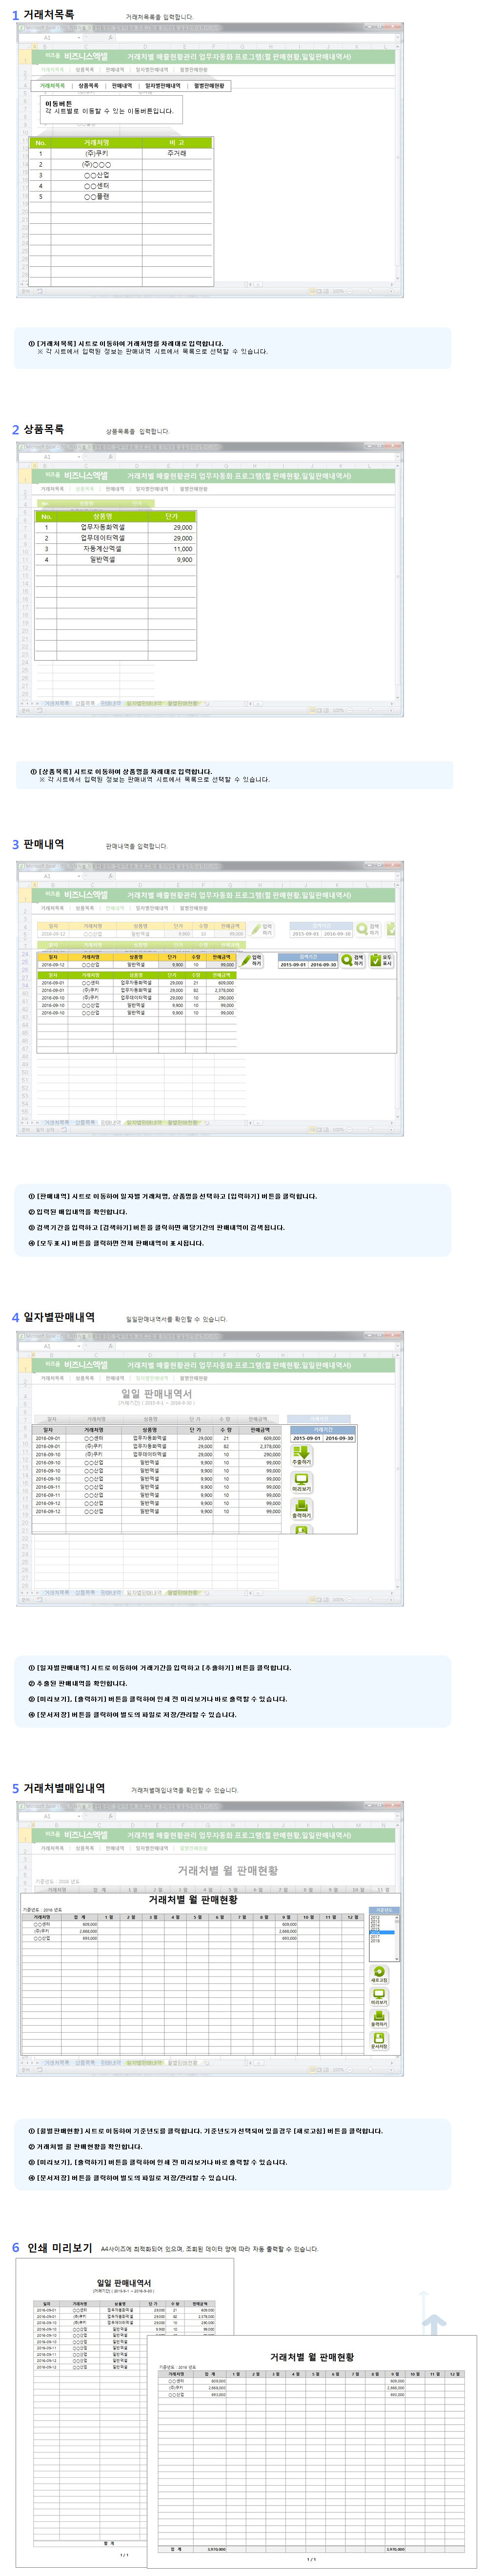
Task: Open enlarged 월별판매현황 navigation tab in first screenshot
Action: [x=209, y=86]
